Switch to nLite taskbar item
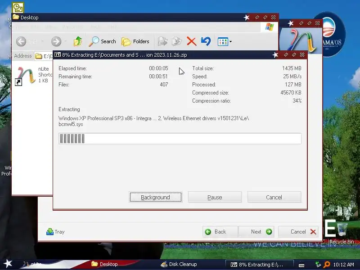 pos(32,264)
